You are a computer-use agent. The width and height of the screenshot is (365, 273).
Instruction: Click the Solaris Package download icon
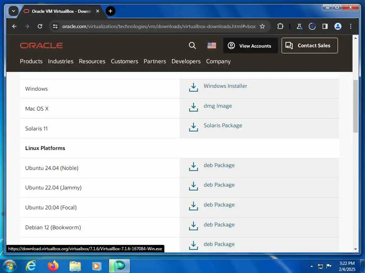point(194,127)
